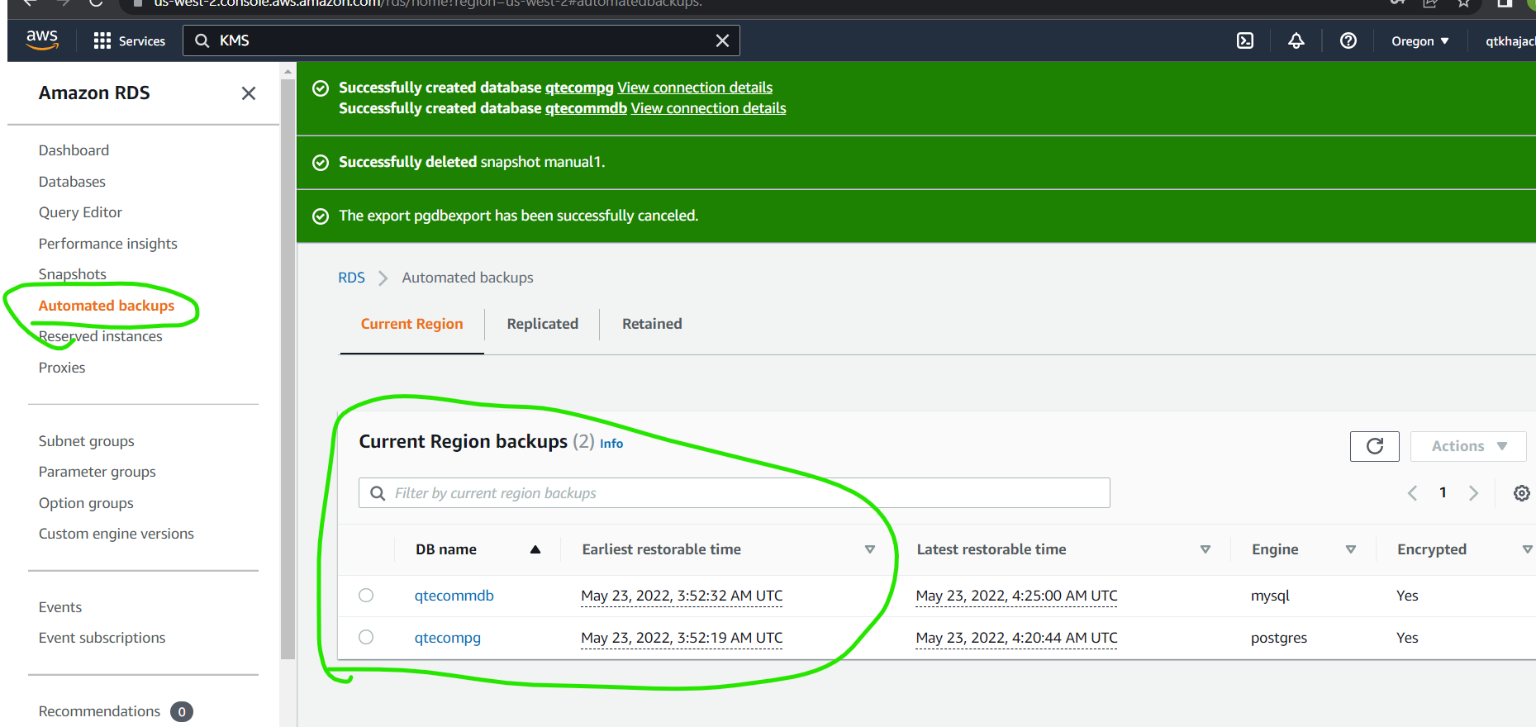Clear the KMS search text
Viewport: 1536px width, 727px height.
coord(722,40)
